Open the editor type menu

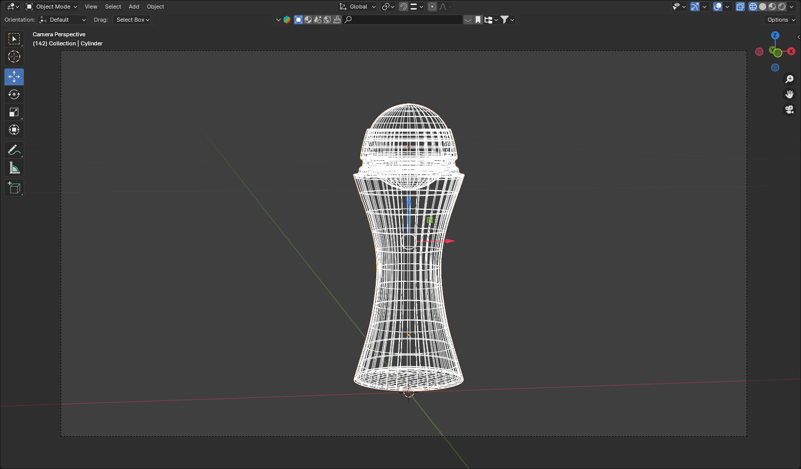(x=13, y=7)
